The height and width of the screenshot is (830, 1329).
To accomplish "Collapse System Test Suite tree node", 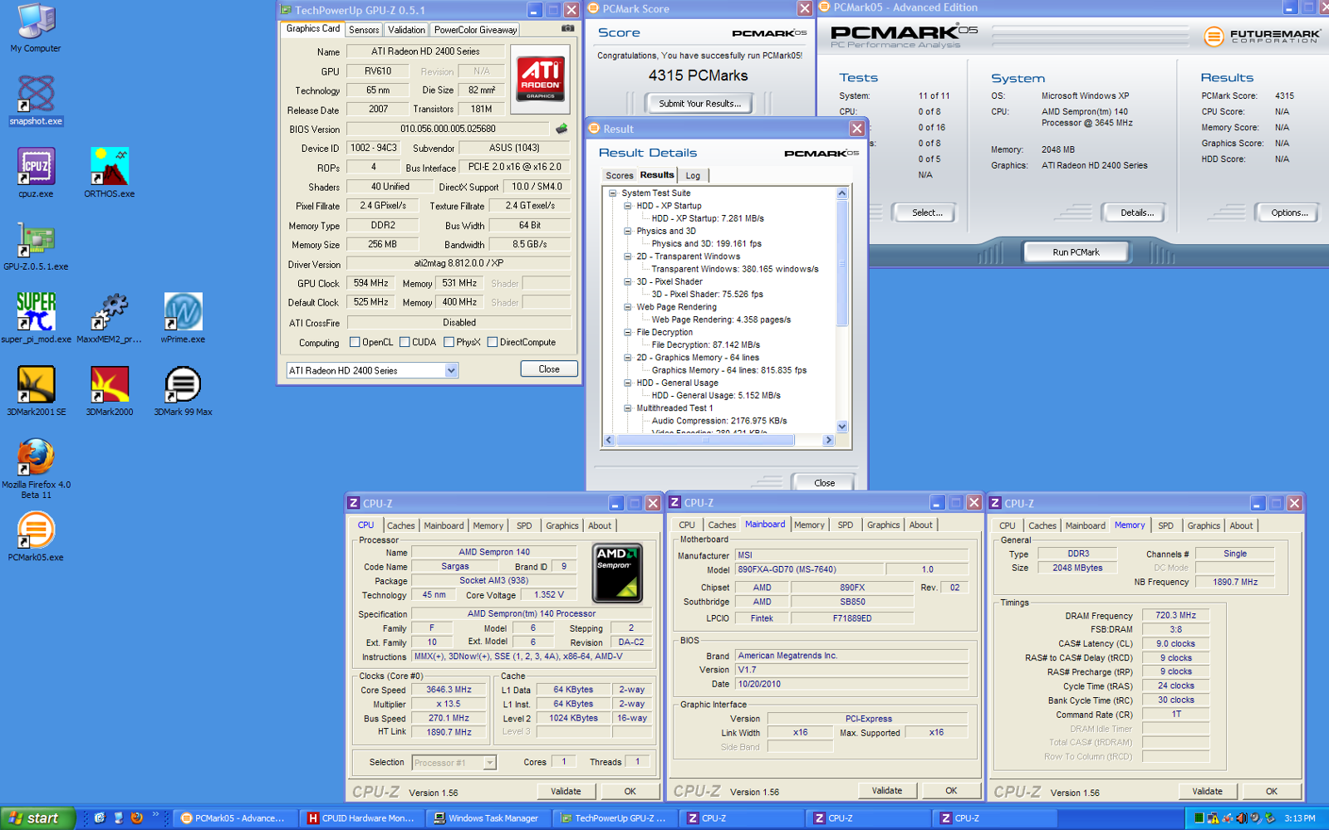I will point(613,193).
